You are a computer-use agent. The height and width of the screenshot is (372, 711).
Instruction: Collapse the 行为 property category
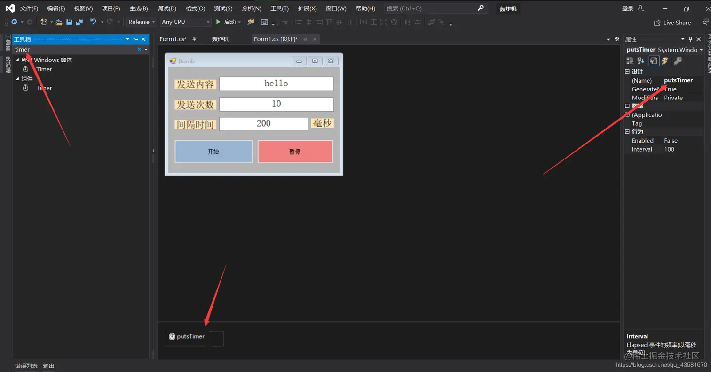pyautogui.click(x=627, y=132)
